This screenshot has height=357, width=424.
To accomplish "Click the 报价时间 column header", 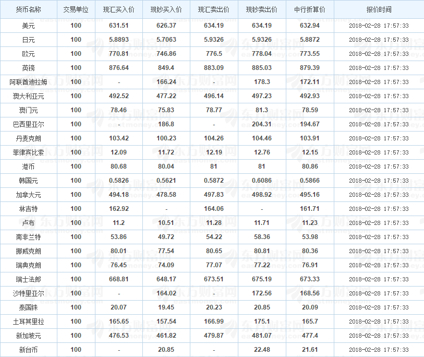I will [379, 9].
